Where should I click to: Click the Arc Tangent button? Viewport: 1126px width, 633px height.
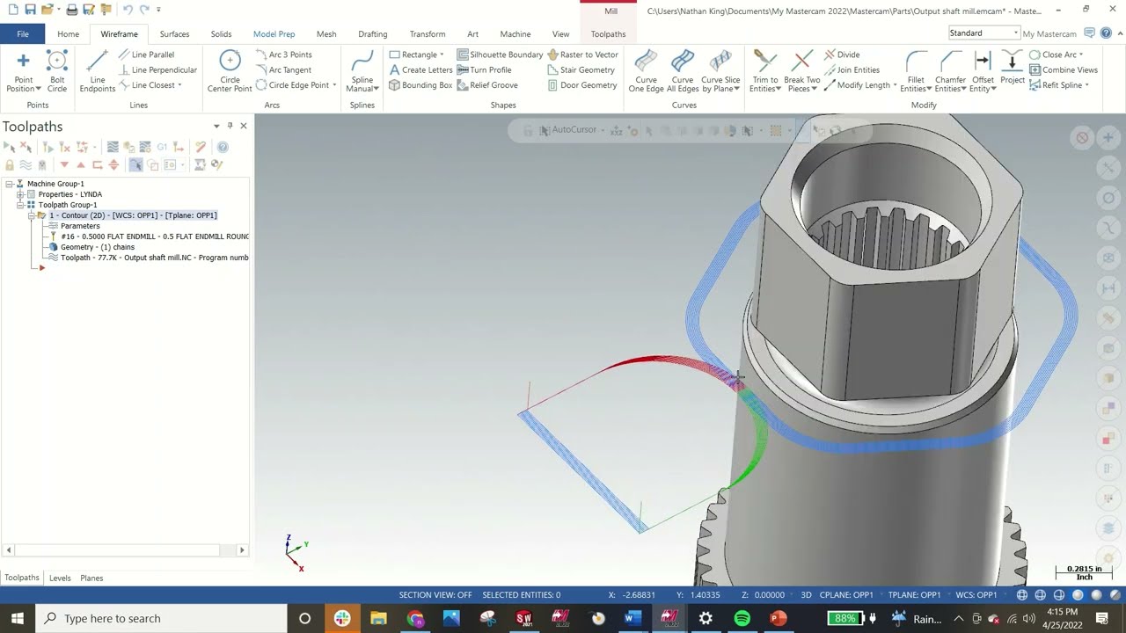tap(283, 69)
